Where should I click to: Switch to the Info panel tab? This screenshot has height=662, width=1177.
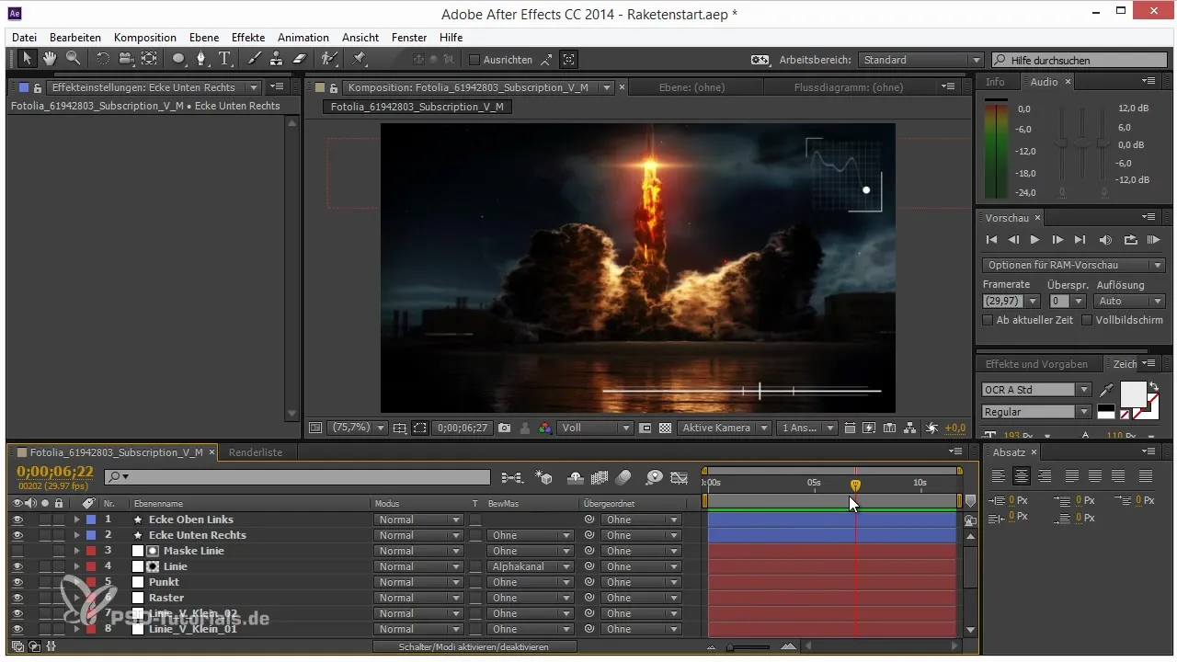point(995,82)
